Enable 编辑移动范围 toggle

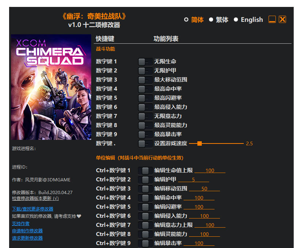point(145,189)
